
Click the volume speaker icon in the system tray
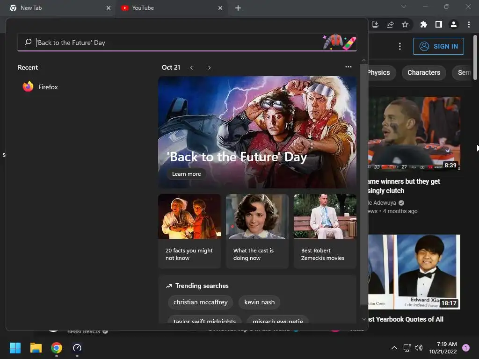click(x=419, y=348)
